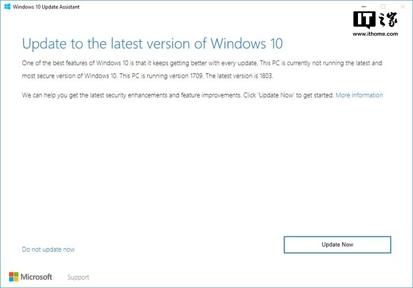Click the Microsoft wordmark text

tap(36, 277)
